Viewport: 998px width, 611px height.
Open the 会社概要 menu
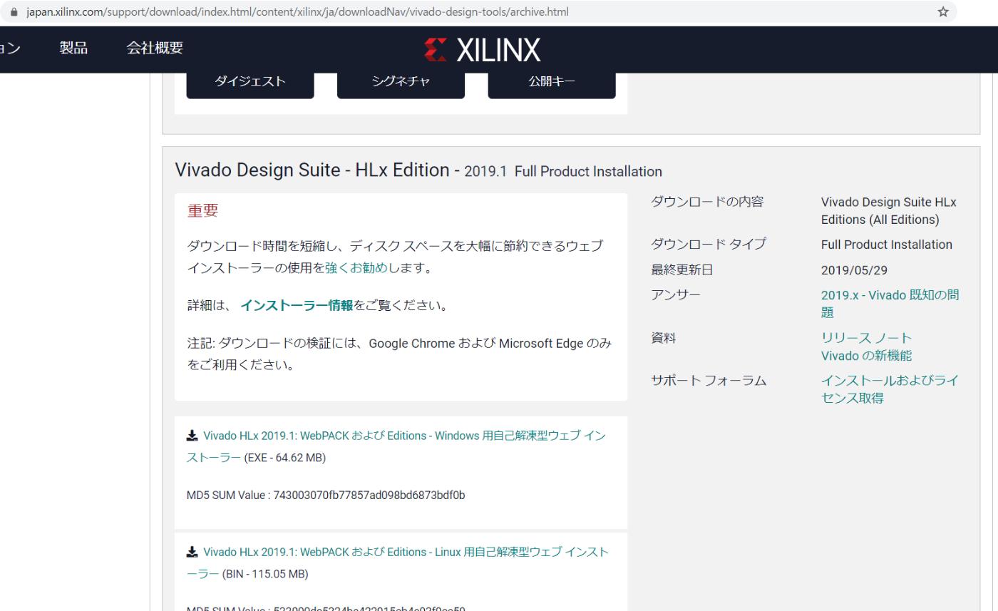tap(155, 48)
